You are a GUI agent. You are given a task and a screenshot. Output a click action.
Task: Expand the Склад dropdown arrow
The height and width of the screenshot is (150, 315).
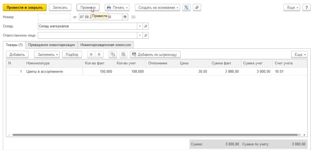click(x=140, y=26)
